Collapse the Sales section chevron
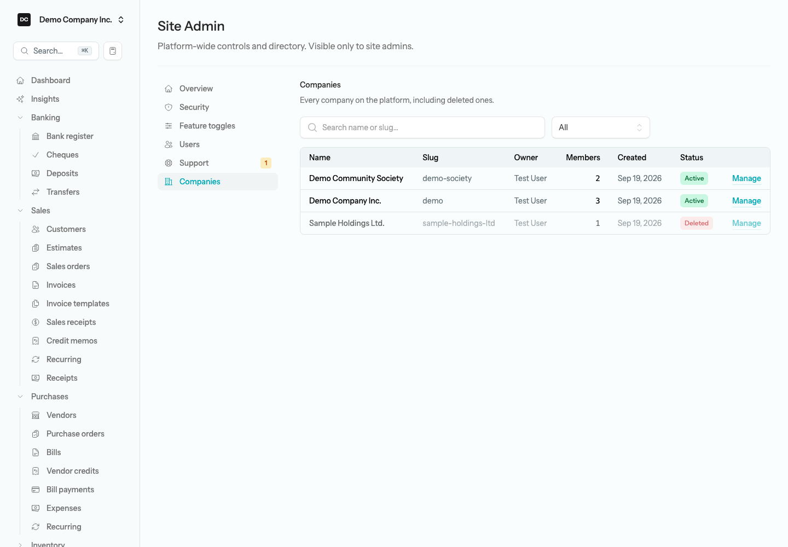 point(20,211)
